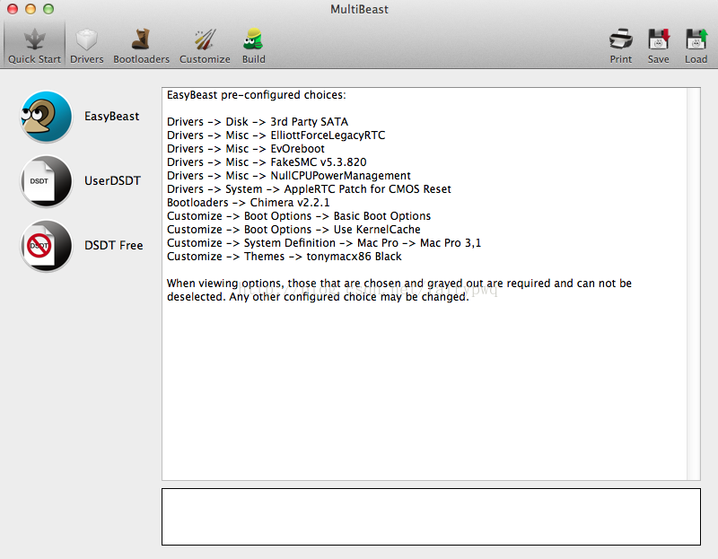Click the Bootloaders Chimera v2.2.1 line

point(249,203)
